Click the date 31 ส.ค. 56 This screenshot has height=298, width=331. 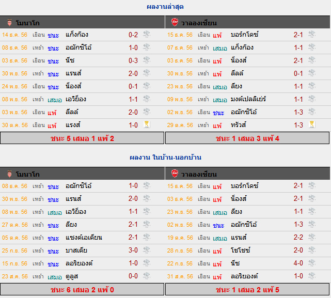180,276
